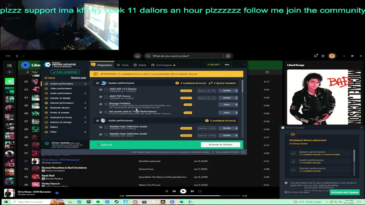Screen dimensions: 365x205
Task: Open Live Support tab
Action: click(163, 65)
